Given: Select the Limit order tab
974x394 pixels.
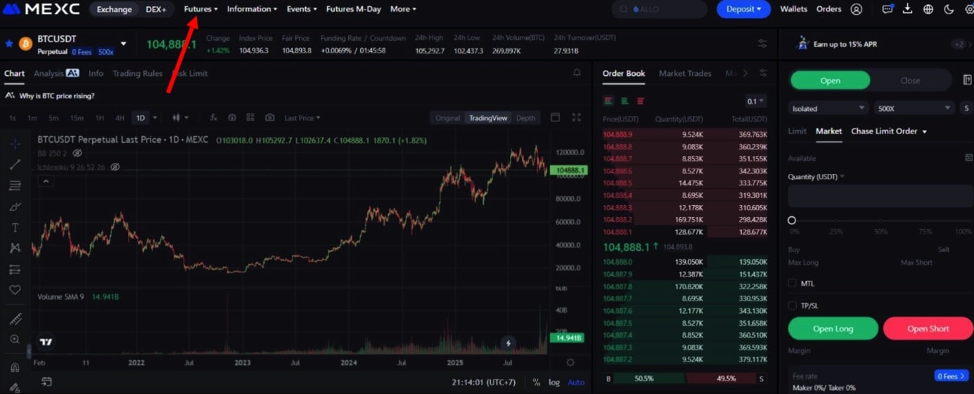Looking at the screenshot, I should click(x=797, y=131).
